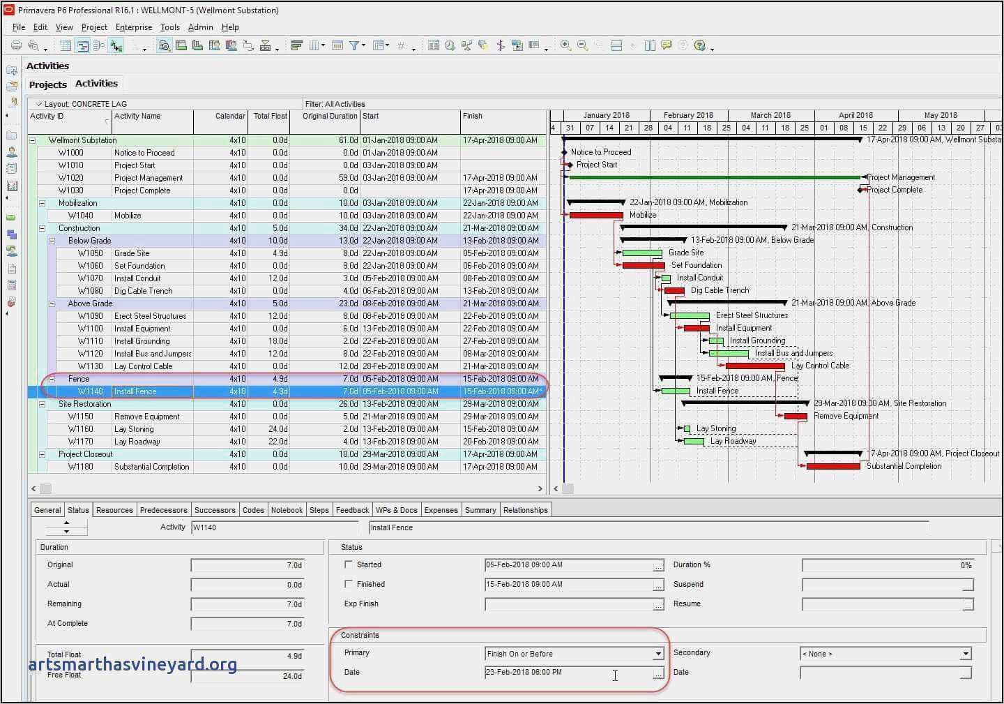Collapse the Project Closeout group
This screenshot has width=1004, height=704.
tap(42, 454)
